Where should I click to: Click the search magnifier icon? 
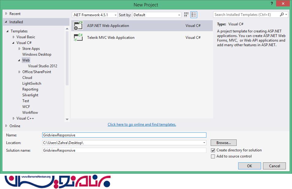pyautogui.click(x=282, y=14)
